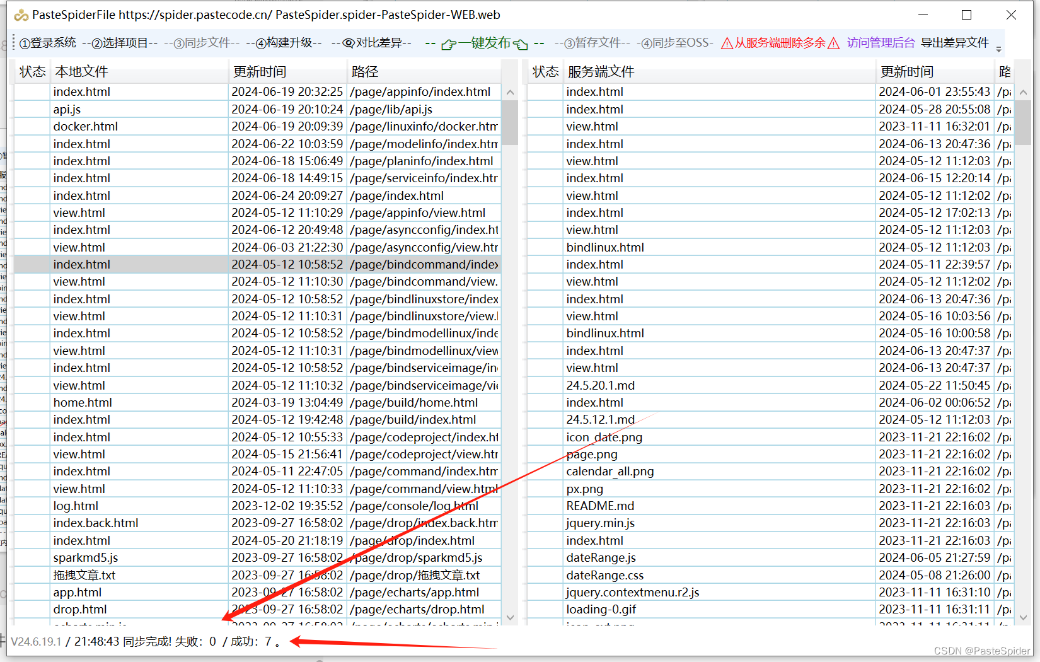Select server file README.md
This screenshot has width=1040, height=662.
[x=600, y=506]
